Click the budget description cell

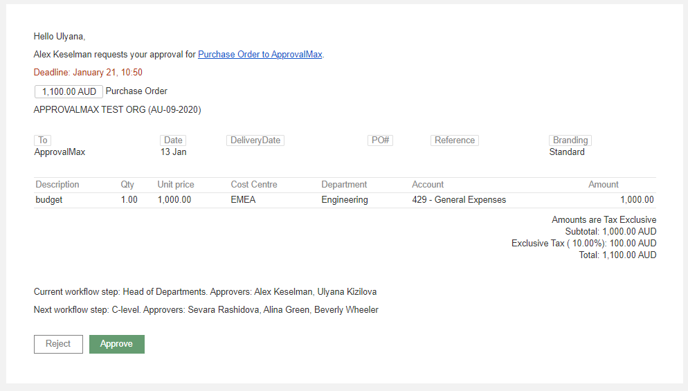coord(48,200)
